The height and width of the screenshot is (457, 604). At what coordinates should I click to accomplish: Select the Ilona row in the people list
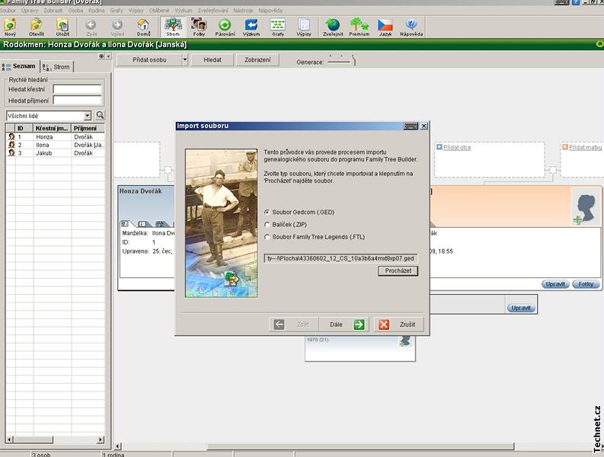(x=55, y=145)
